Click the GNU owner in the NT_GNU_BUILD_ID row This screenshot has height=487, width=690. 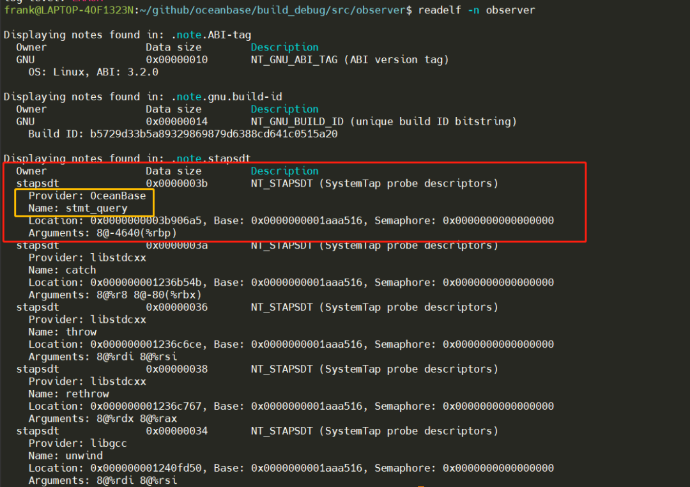(x=25, y=121)
